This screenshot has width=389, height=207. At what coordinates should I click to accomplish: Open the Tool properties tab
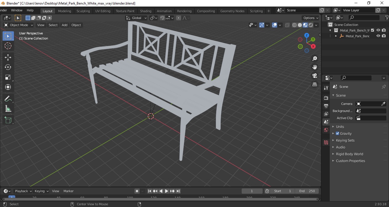click(326, 88)
